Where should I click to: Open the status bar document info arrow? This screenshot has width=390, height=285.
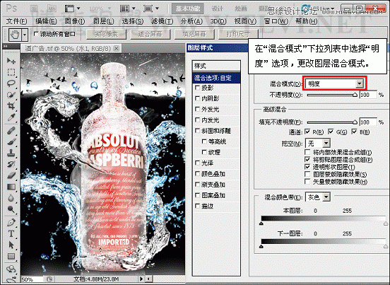[x=141, y=279]
